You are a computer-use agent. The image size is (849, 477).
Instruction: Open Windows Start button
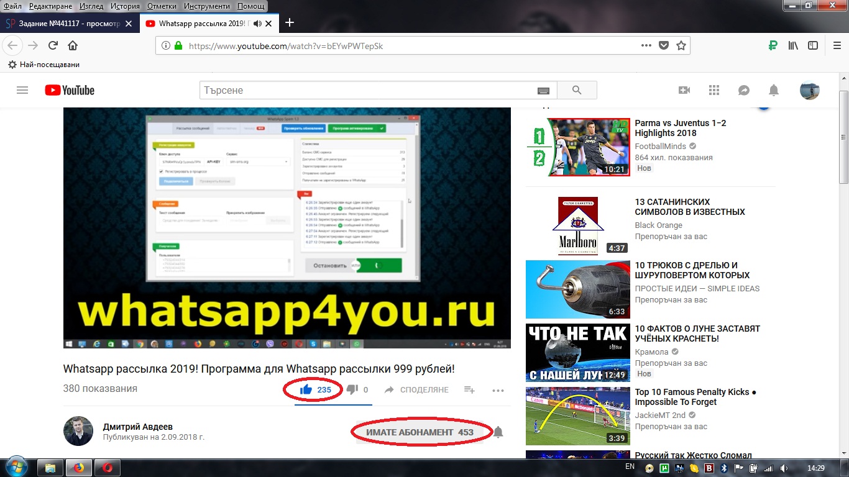pos(17,466)
